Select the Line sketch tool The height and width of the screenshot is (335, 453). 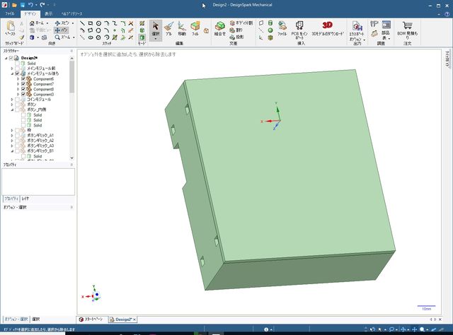click(82, 23)
